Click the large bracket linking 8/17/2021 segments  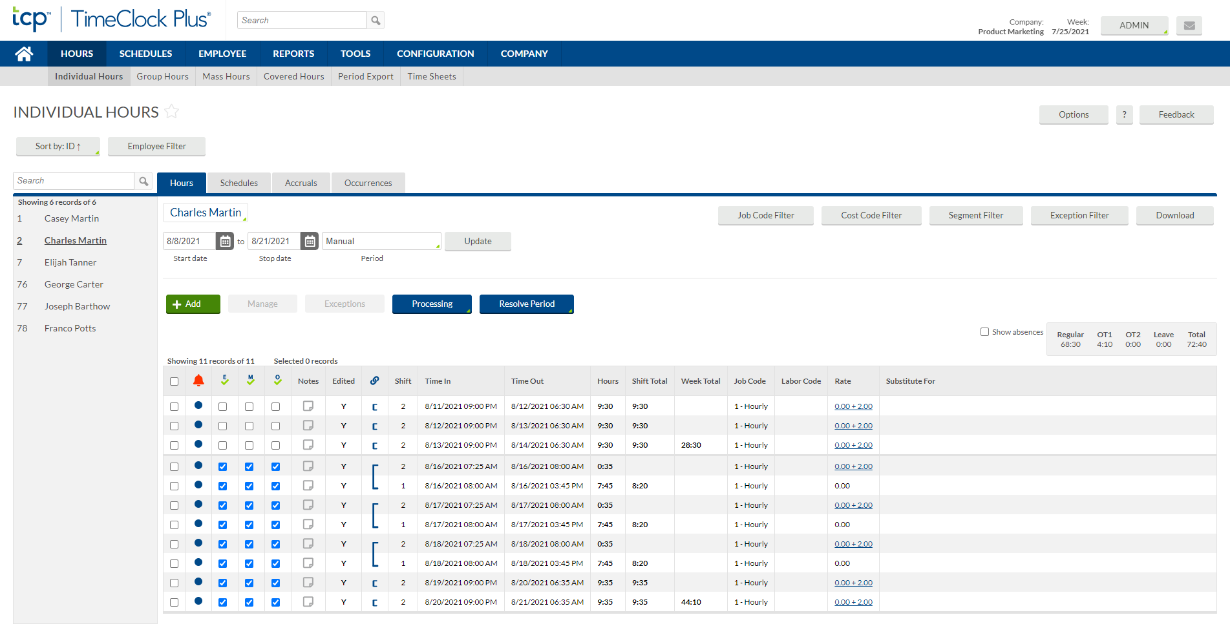click(x=375, y=515)
